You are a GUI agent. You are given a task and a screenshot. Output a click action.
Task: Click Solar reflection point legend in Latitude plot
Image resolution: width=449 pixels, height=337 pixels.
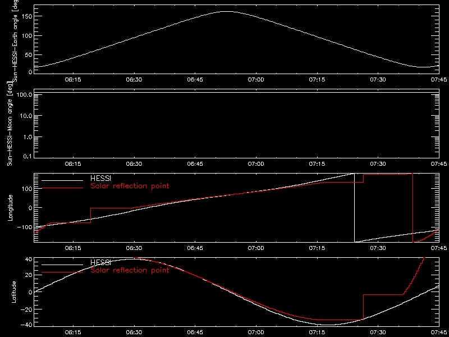tap(130, 270)
